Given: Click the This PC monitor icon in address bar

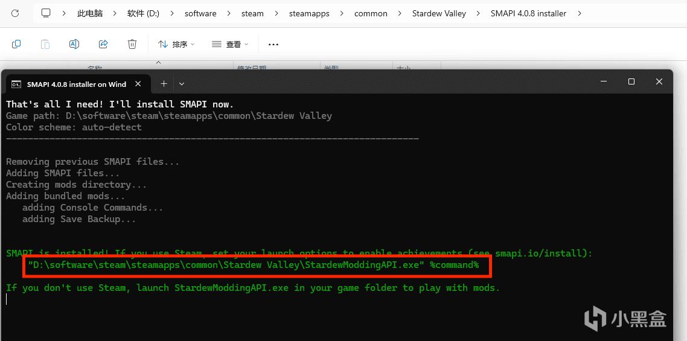Looking at the screenshot, I should [46, 13].
